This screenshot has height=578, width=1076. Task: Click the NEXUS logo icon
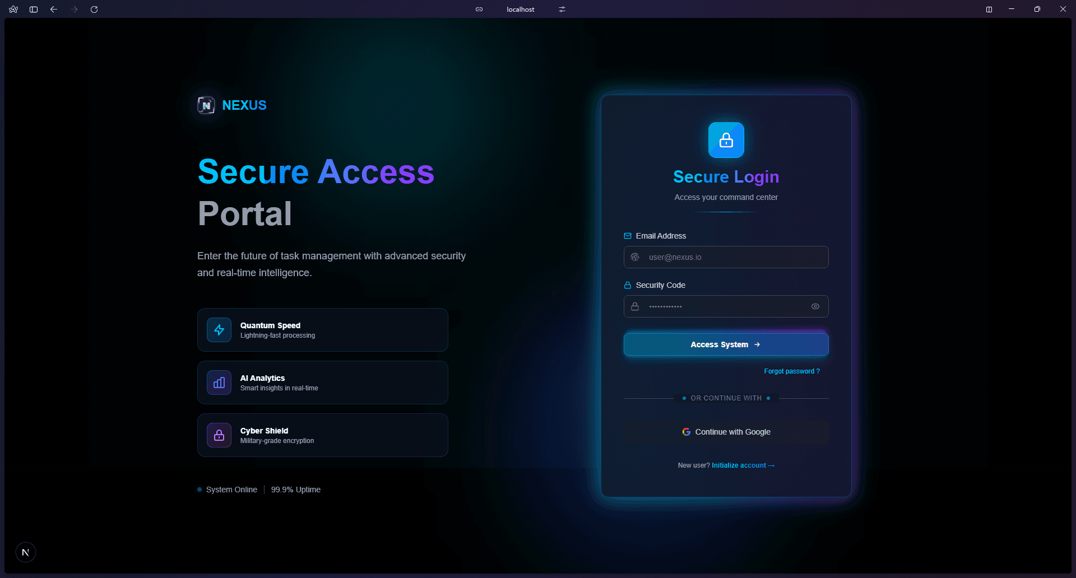pyautogui.click(x=206, y=105)
